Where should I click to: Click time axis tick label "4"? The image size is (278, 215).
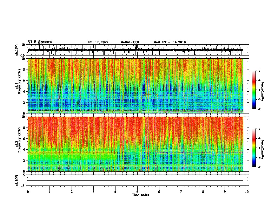[115, 192]
